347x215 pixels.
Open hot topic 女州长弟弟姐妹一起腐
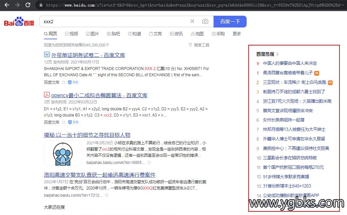pyautogui.click(x=283, y=120)
